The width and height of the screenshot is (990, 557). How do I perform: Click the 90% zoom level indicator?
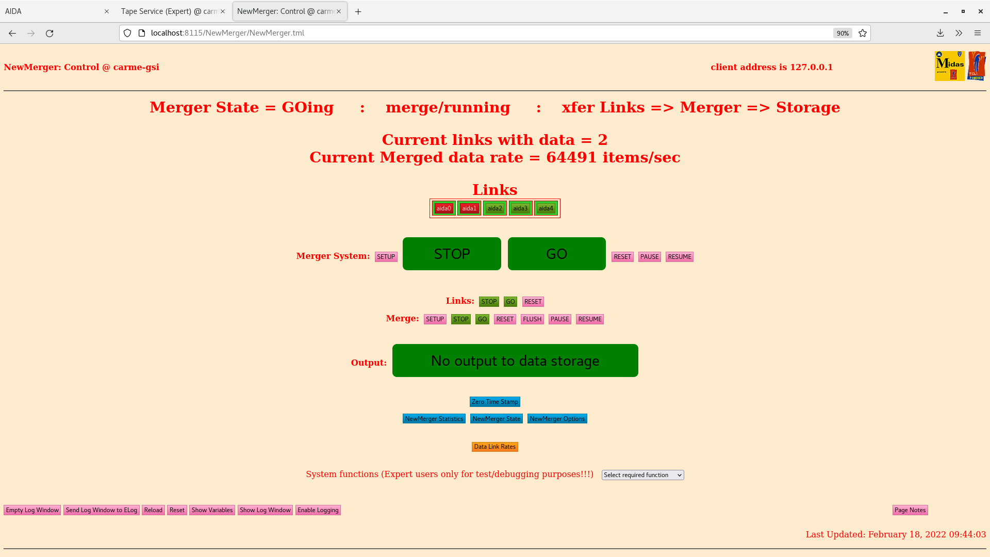click(843, 33)
